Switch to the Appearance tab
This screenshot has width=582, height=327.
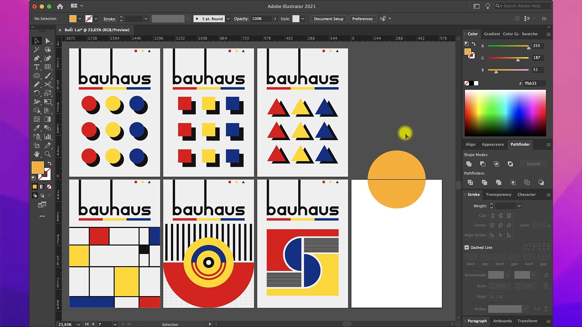pyautogui.click(x=493, y=144)
